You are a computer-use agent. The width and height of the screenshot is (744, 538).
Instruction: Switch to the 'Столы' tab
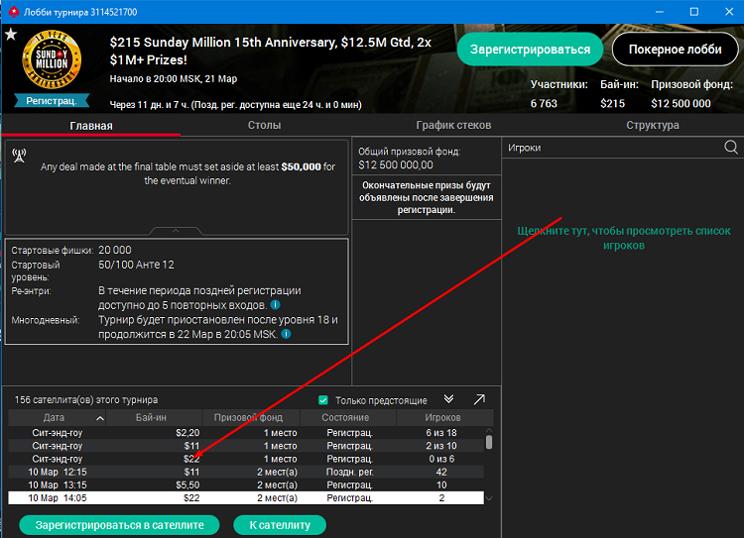pos(264,126)
